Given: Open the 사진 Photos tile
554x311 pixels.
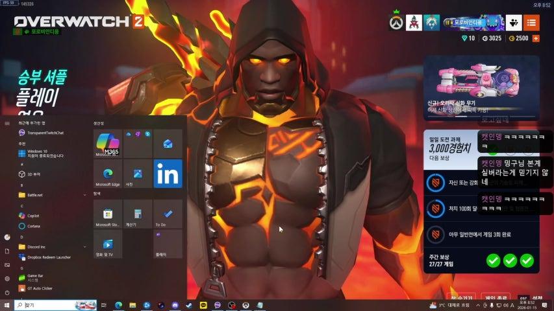Looking at the screenshot, I should tap(138, 174).
